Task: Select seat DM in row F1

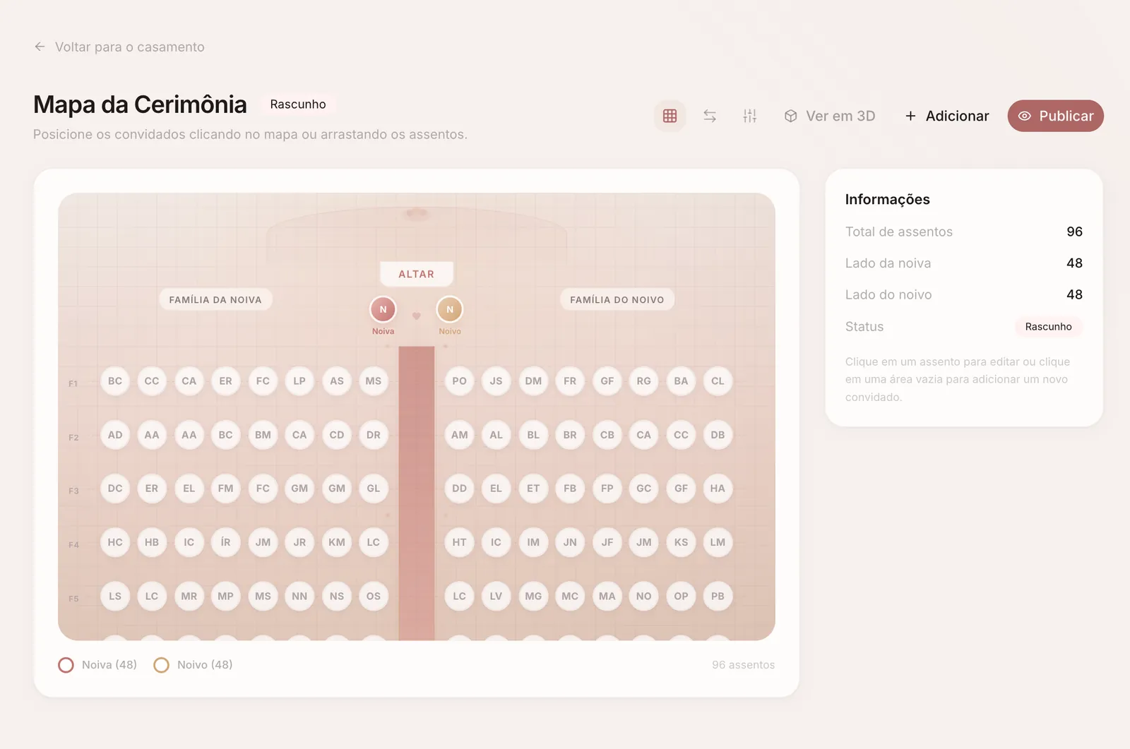Action: coord(533,381)
